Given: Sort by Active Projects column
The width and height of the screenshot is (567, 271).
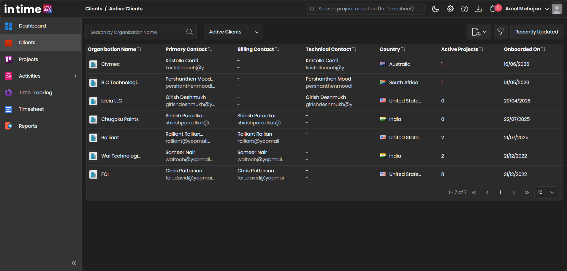Looking at the screenshot, I should pos(462,49).
